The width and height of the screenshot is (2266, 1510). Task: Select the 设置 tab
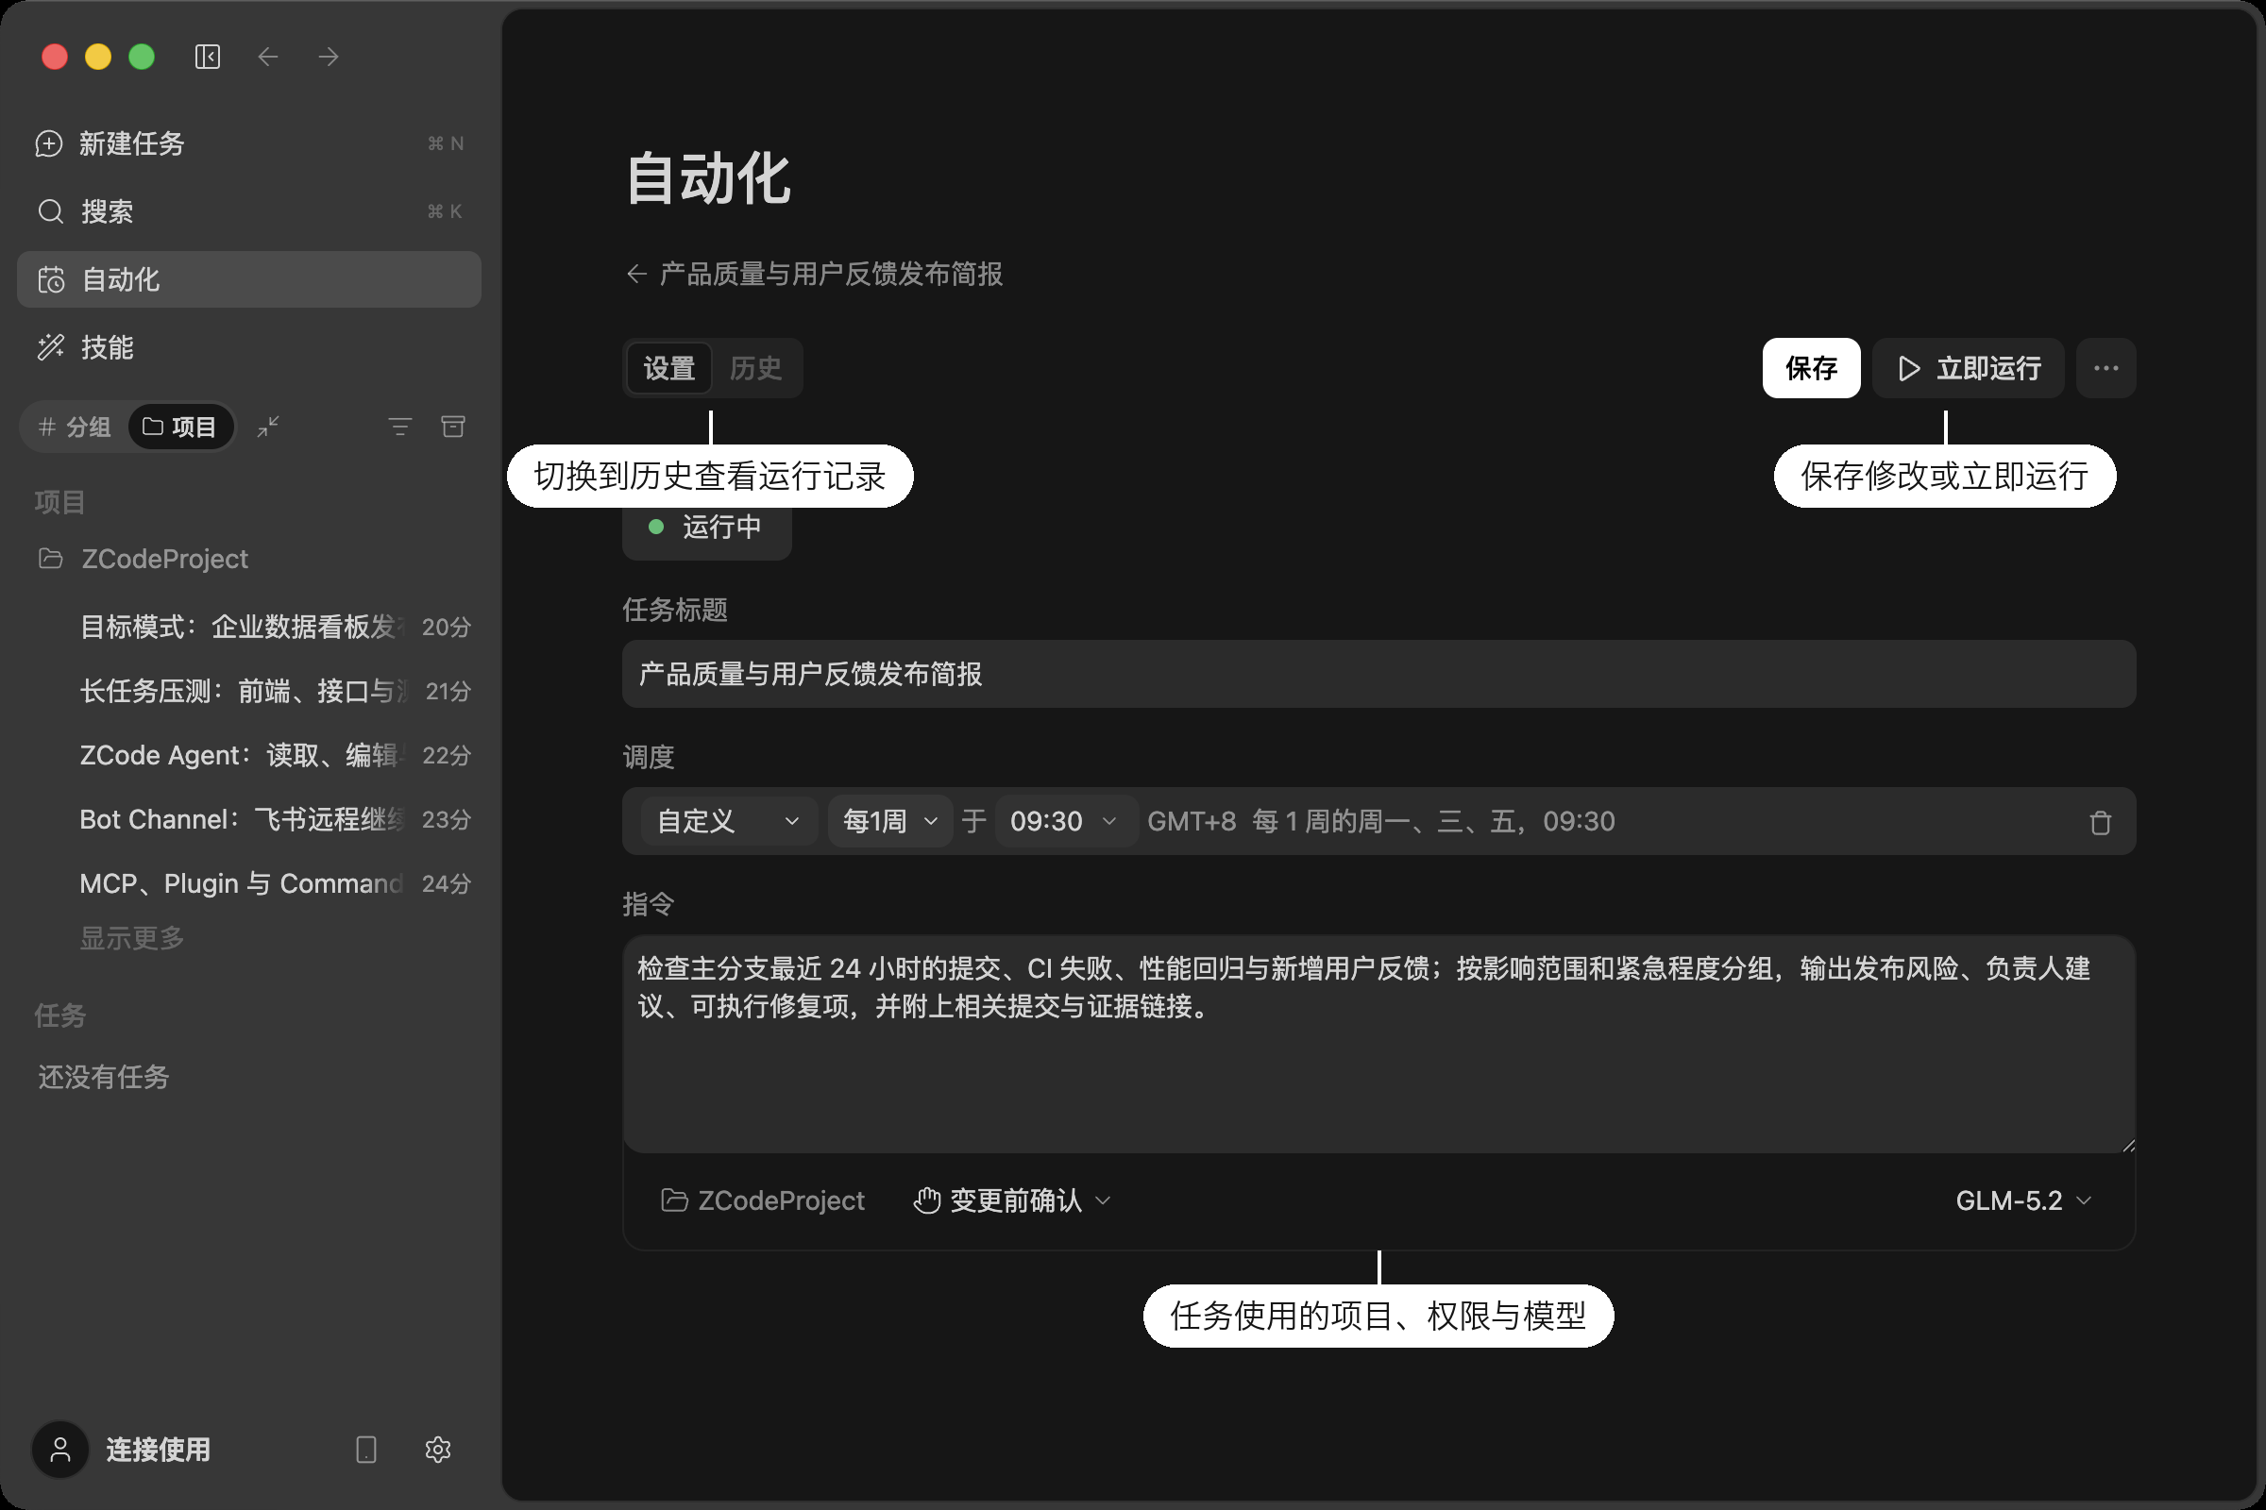tap(668, 368)
